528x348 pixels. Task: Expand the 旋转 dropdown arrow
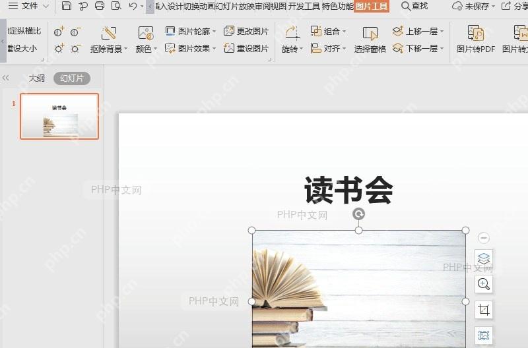click(x=302, y=49)
